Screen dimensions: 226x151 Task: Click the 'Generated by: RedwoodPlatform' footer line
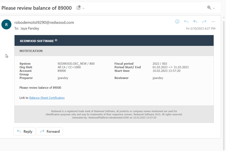coord(114,118)
